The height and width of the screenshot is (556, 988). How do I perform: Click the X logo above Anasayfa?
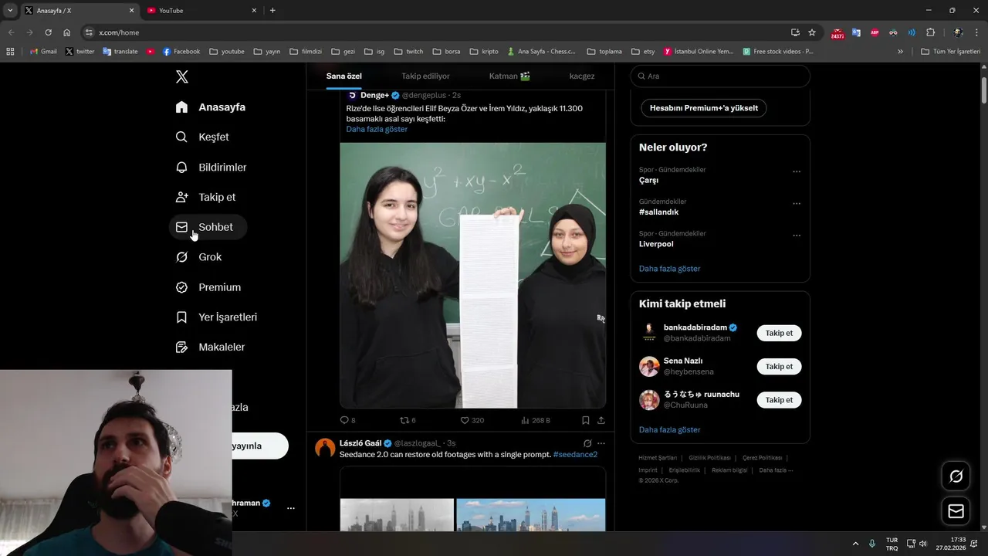182,76
